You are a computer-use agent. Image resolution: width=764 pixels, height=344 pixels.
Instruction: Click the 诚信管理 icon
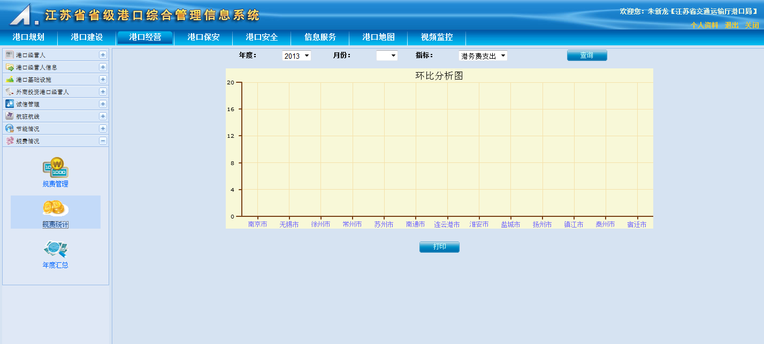point(9,104)
